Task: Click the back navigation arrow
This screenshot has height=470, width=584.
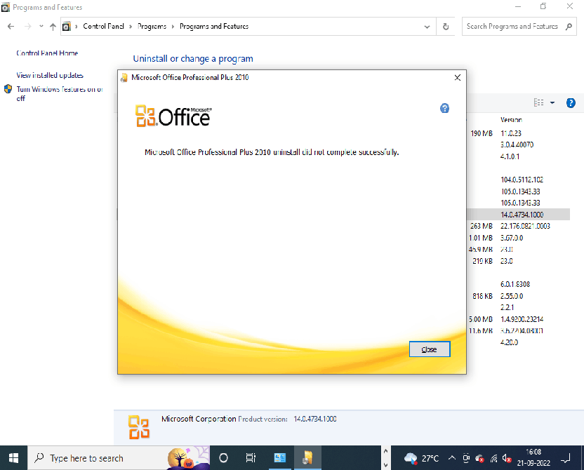Action: coord(11,27)
